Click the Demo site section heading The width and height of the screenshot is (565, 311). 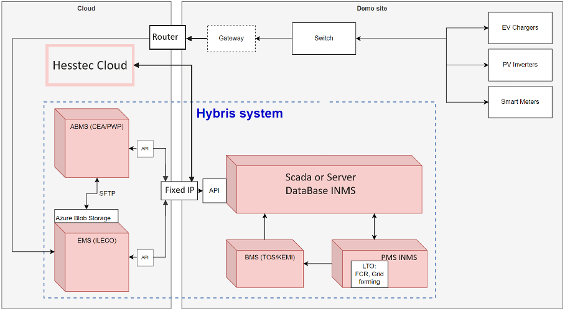pos(373,8)
